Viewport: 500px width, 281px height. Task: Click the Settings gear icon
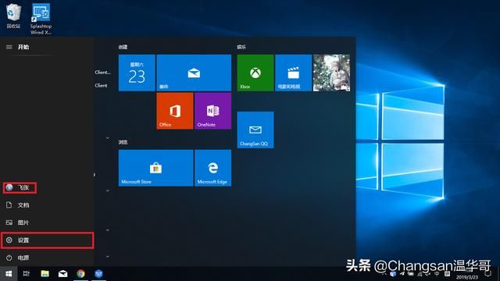[9, 240]
